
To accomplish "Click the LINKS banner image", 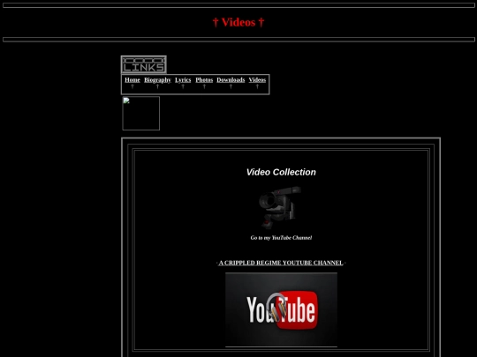I will tap(144, 64).
